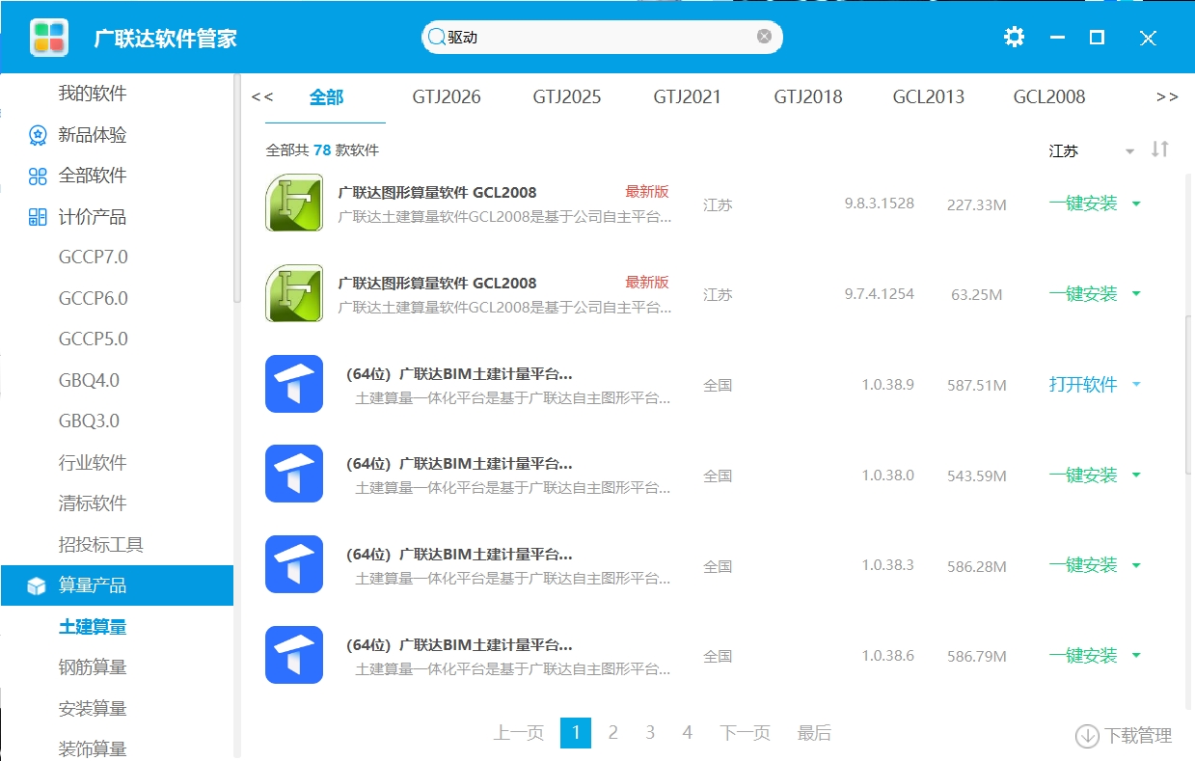Viewport: 1195px width, 761px height.
Task: Click the 全部软件 grid icon
Action: tap(38, 176)
